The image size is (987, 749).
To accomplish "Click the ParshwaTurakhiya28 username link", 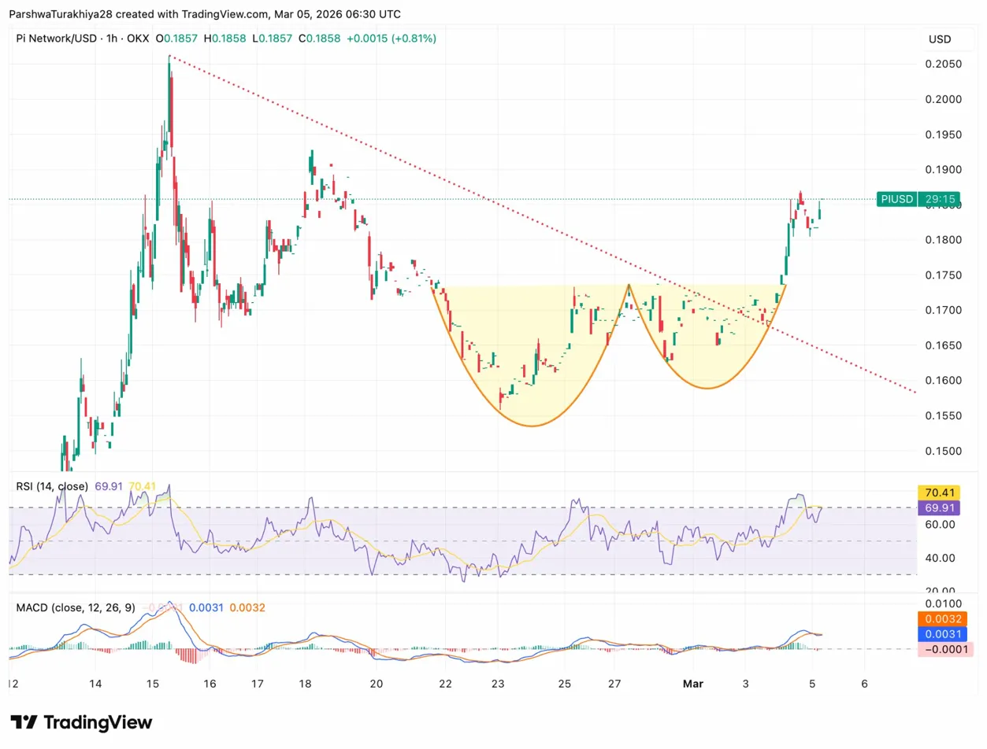I will (x=63, y=13).
